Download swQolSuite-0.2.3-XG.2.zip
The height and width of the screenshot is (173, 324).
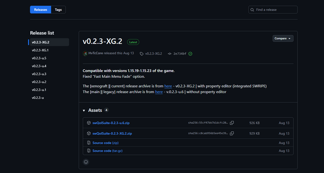(112, 134)
